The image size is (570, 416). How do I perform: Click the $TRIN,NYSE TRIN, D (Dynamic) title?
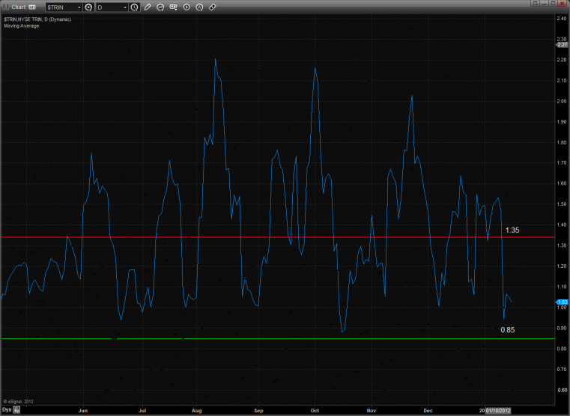(x=37, y=19)
